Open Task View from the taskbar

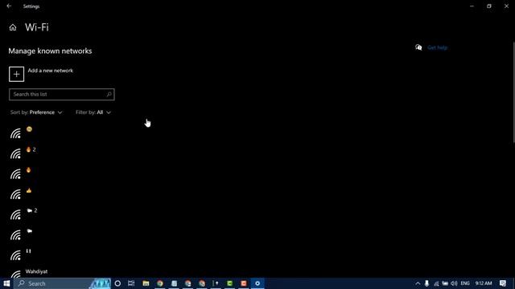click(x=131, y=283)
